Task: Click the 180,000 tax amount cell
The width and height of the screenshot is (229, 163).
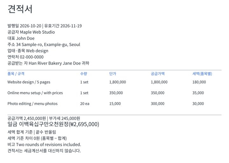Action: click(x=199, y=82)
